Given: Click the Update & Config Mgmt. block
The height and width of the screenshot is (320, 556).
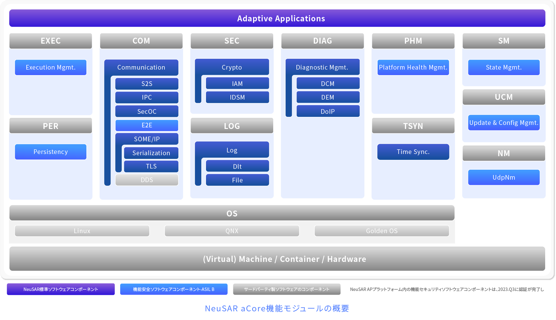Looking at the screenshot, I should tap(504, 123).
